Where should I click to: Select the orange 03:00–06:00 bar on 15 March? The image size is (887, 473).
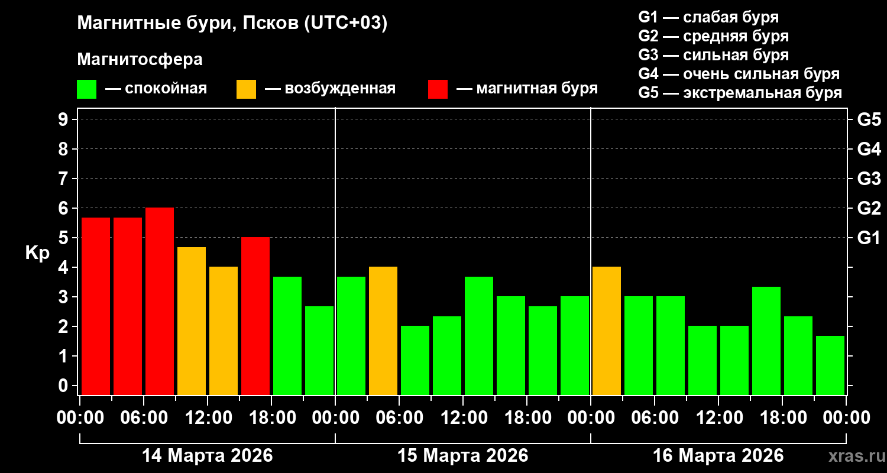point(383,331)
